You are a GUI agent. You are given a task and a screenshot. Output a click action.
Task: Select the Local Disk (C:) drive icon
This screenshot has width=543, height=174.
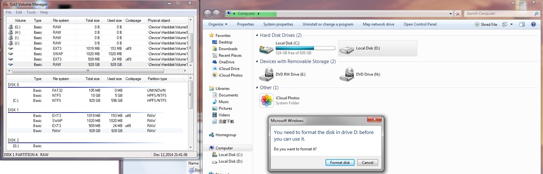pyautogui.click(x=266, y=49)
